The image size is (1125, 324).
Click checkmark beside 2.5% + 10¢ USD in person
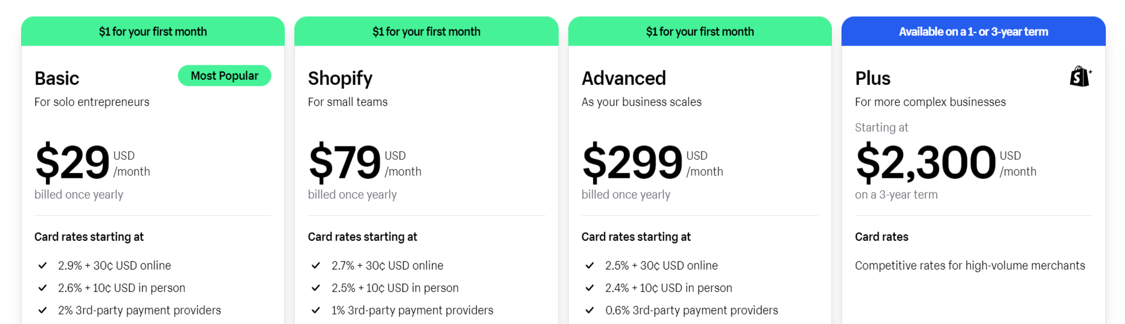click(x=315, y=288)
